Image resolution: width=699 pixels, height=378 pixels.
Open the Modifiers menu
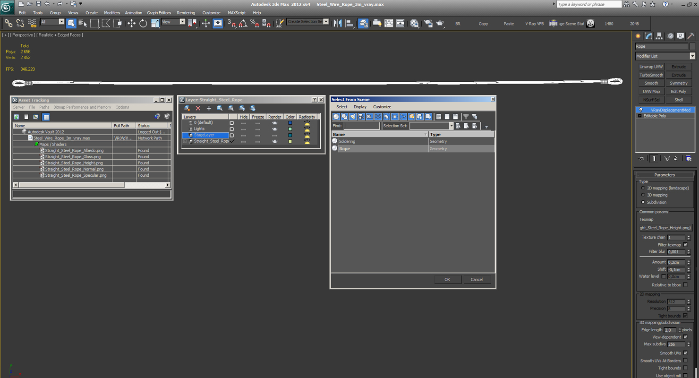tap(112, 13)
